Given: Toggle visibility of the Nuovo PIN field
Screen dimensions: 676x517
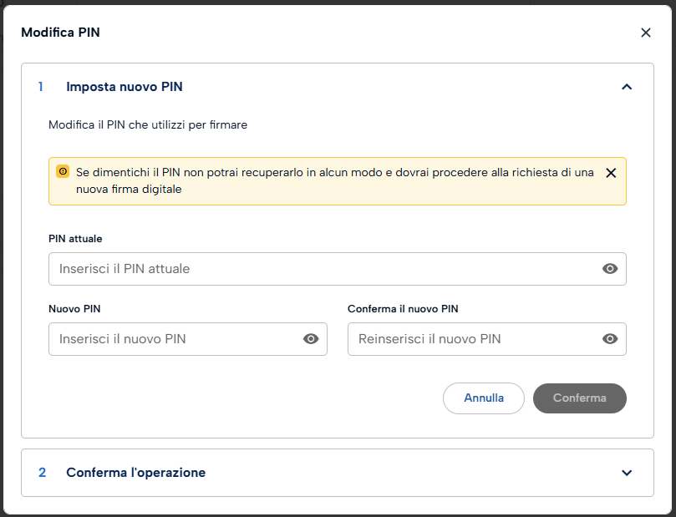Looking at the screenshot, I should 310,339.
